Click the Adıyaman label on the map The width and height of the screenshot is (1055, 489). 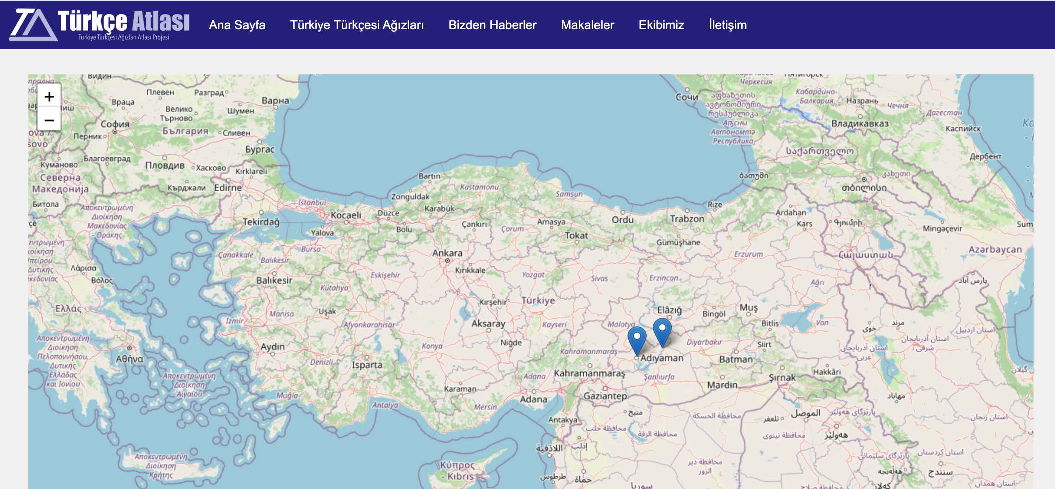(661, 358)
